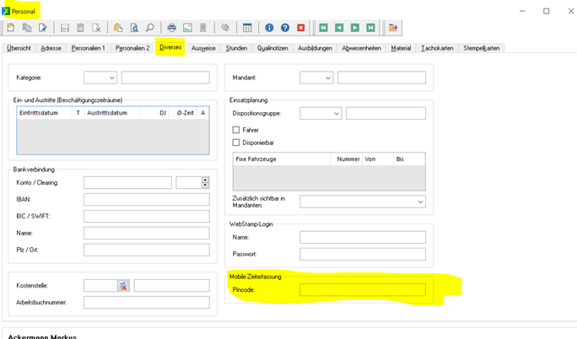Enable the Fahrer checkbox
The height and width of the screenshot is (339, 577).
click(x=236, y=130)
